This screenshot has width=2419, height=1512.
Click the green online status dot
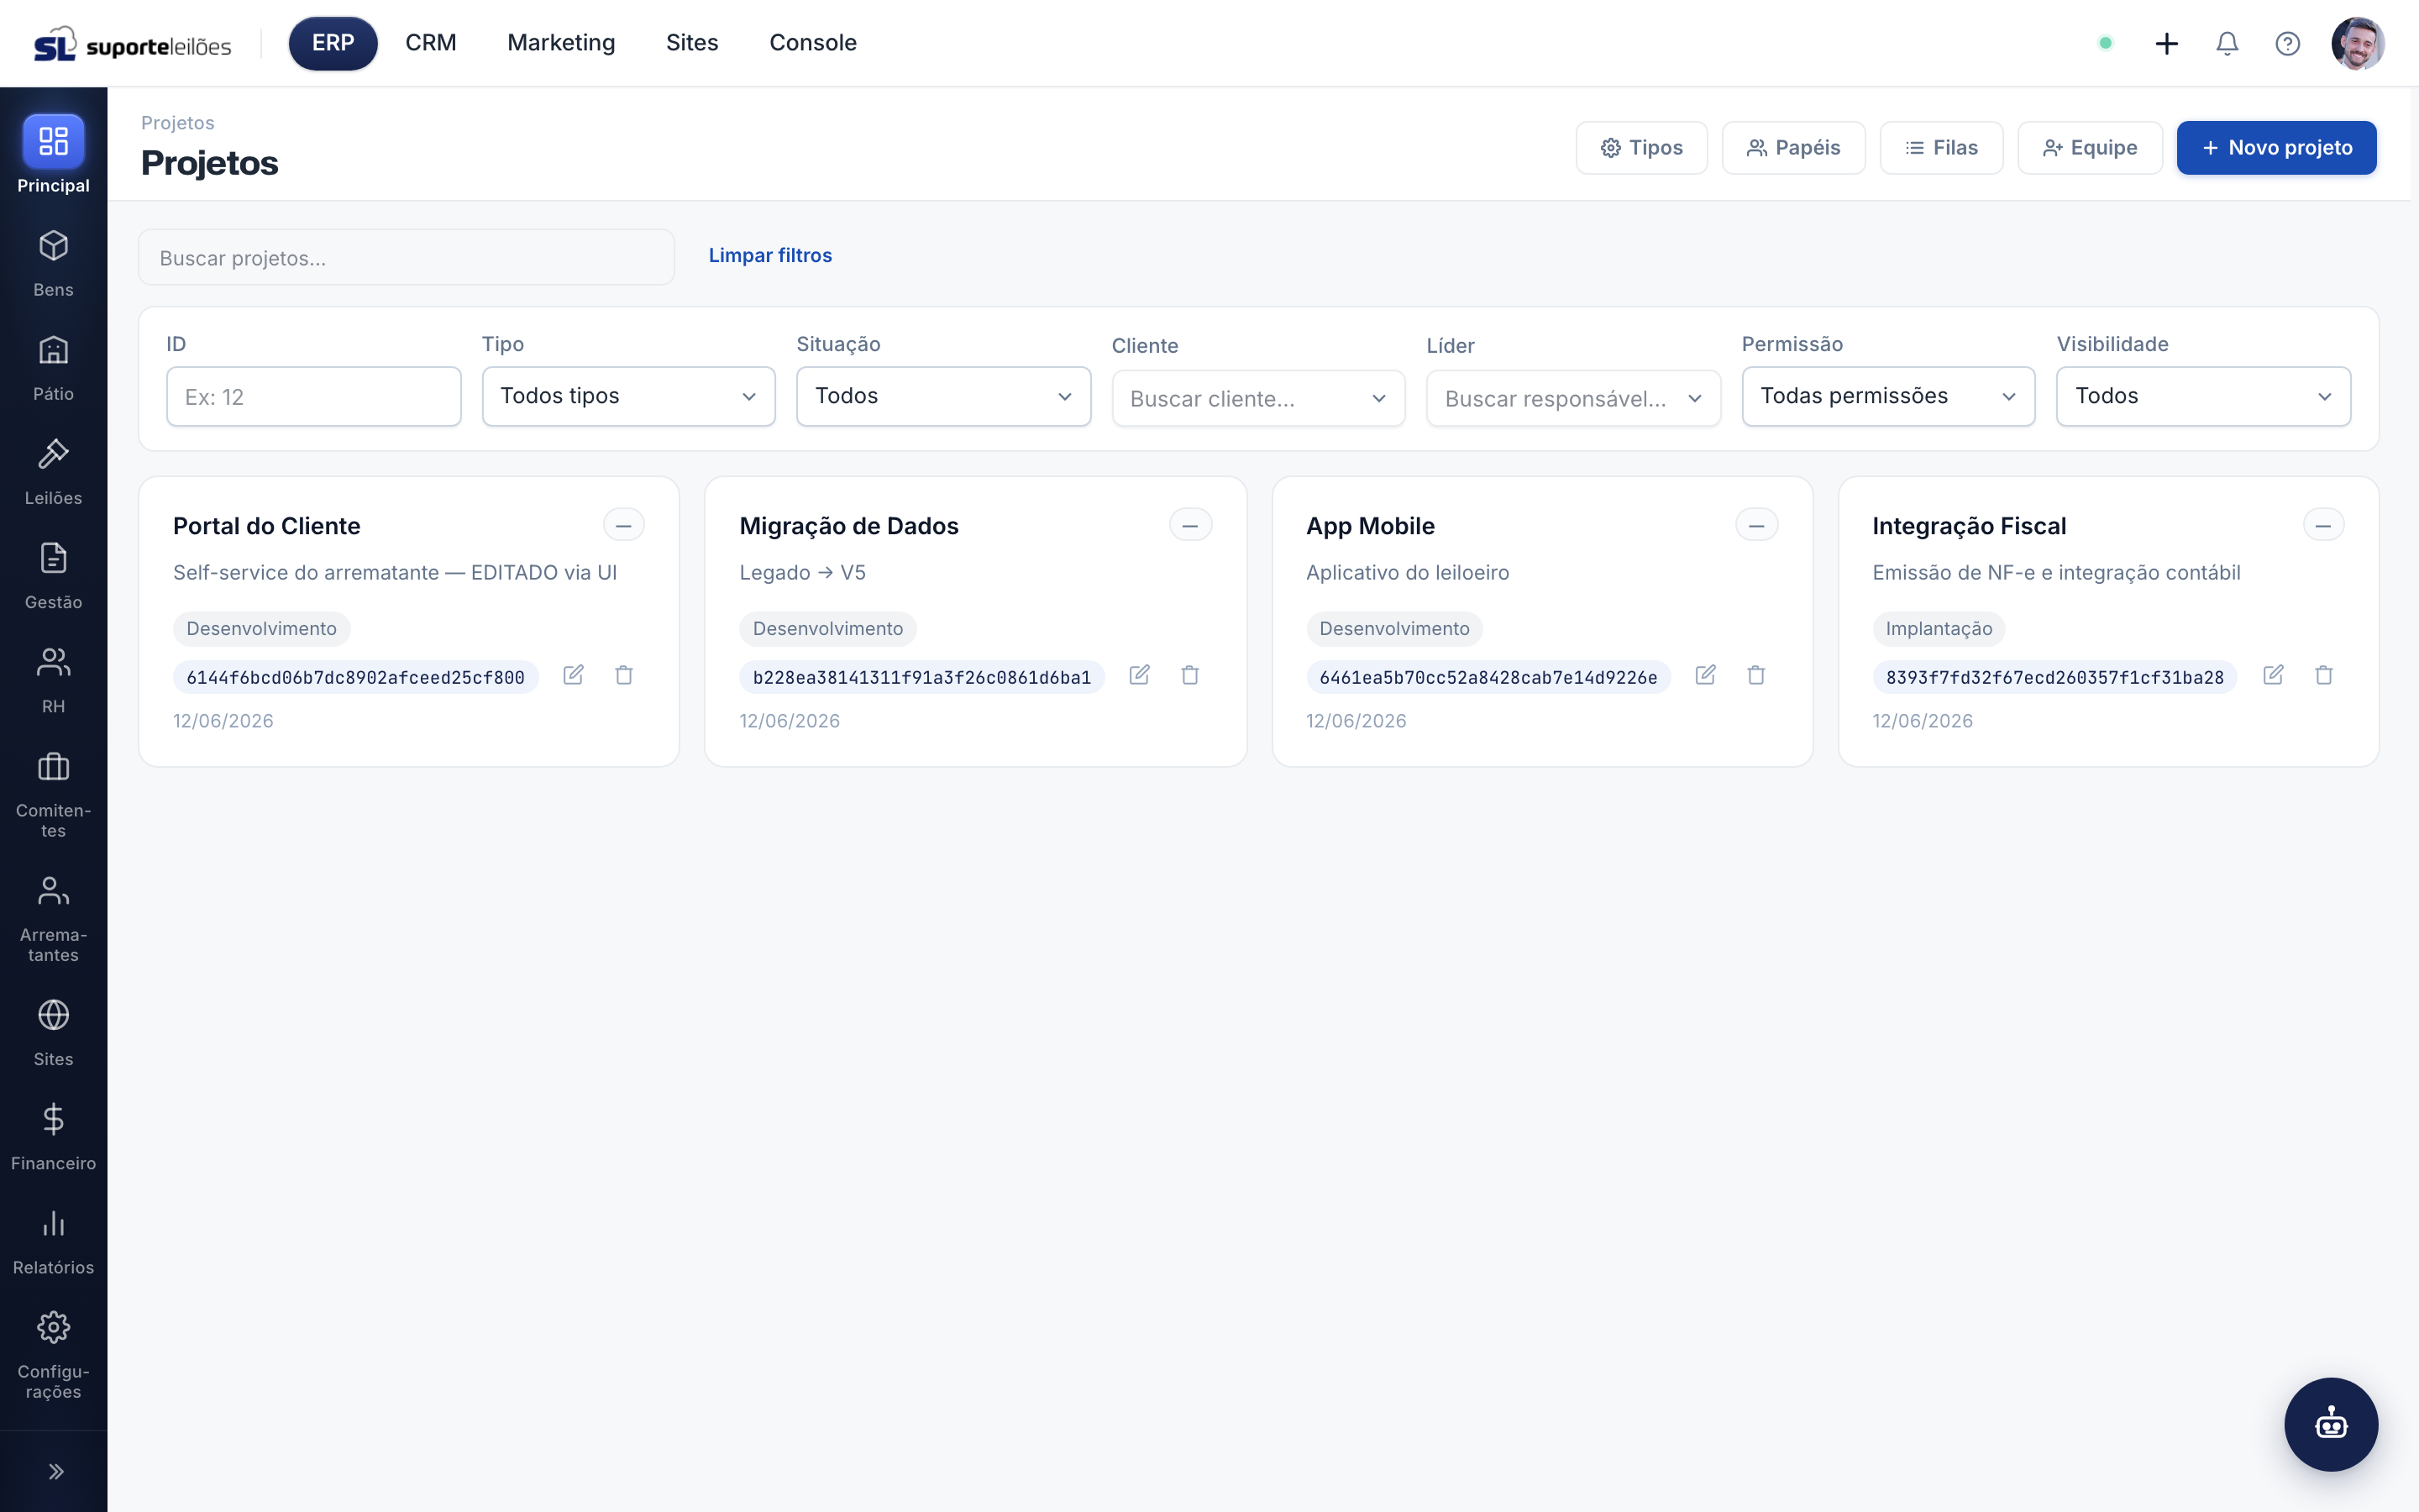coord(2105,43)
